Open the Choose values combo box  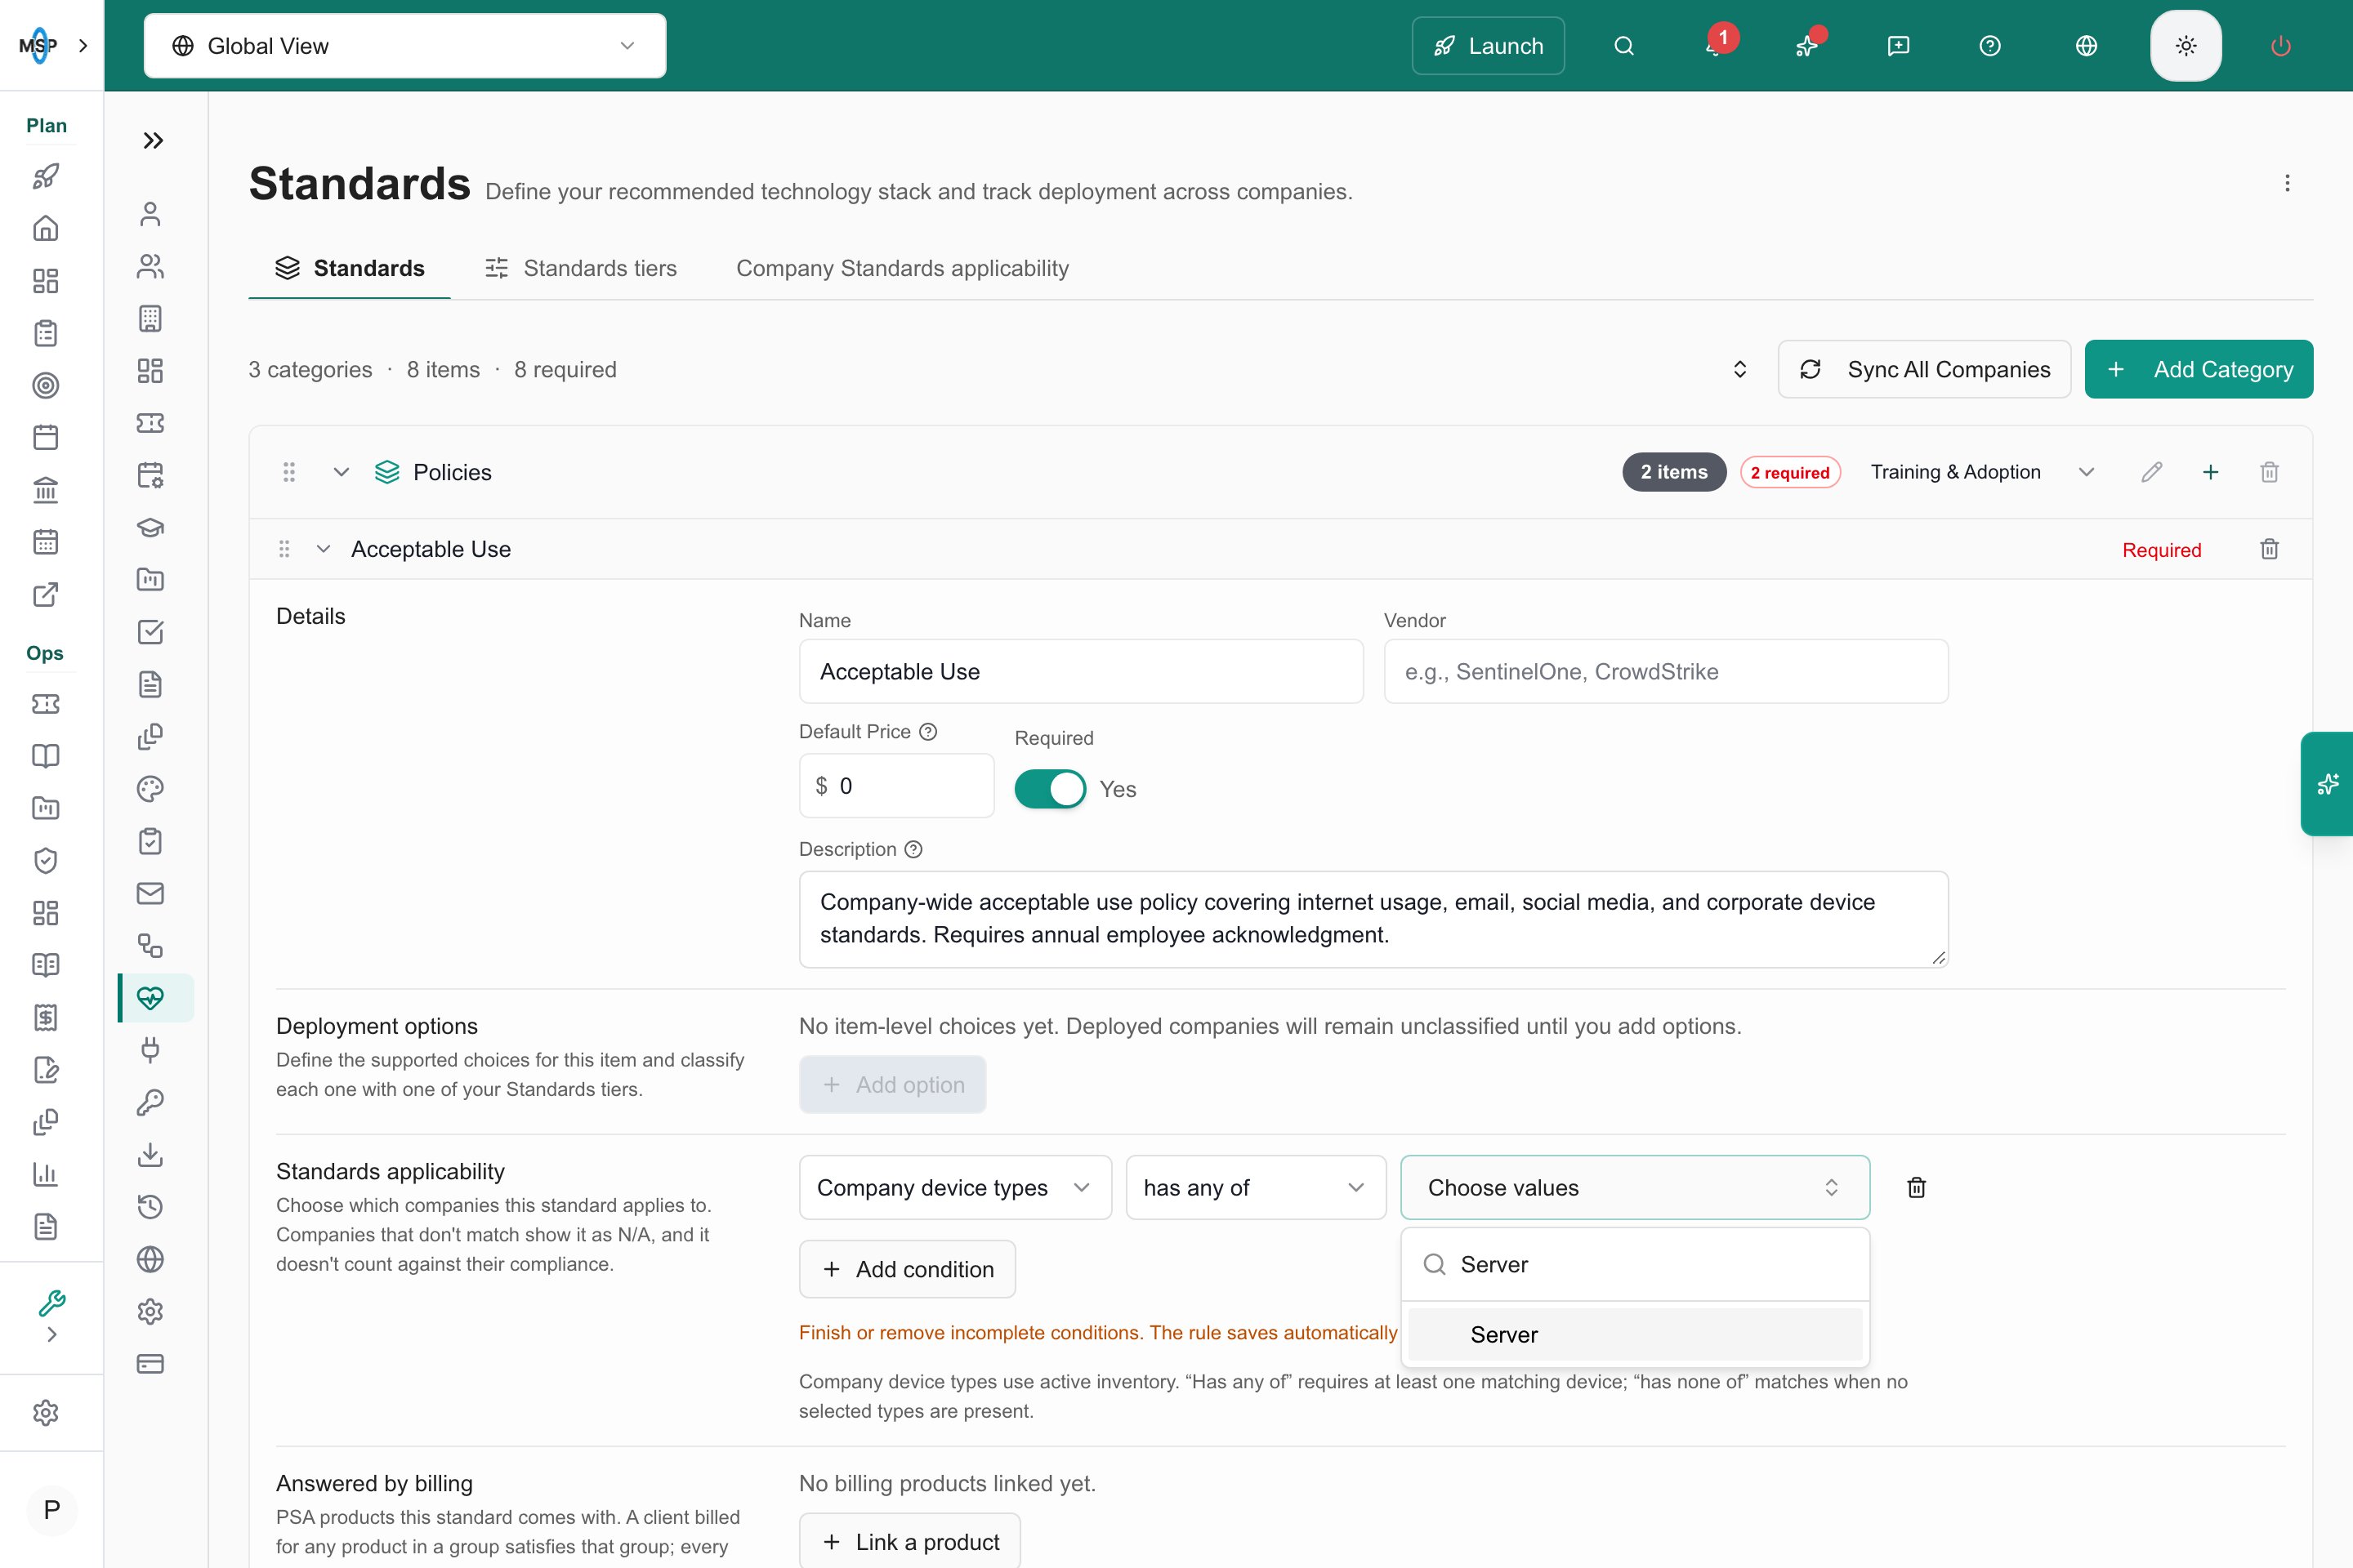pyautogui.click(x=1635, y=1187)
